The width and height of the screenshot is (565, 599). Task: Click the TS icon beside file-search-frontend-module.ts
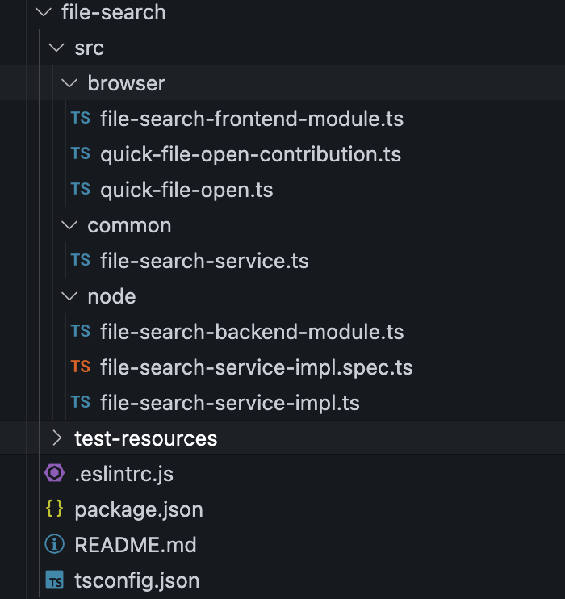pos(80,119)
